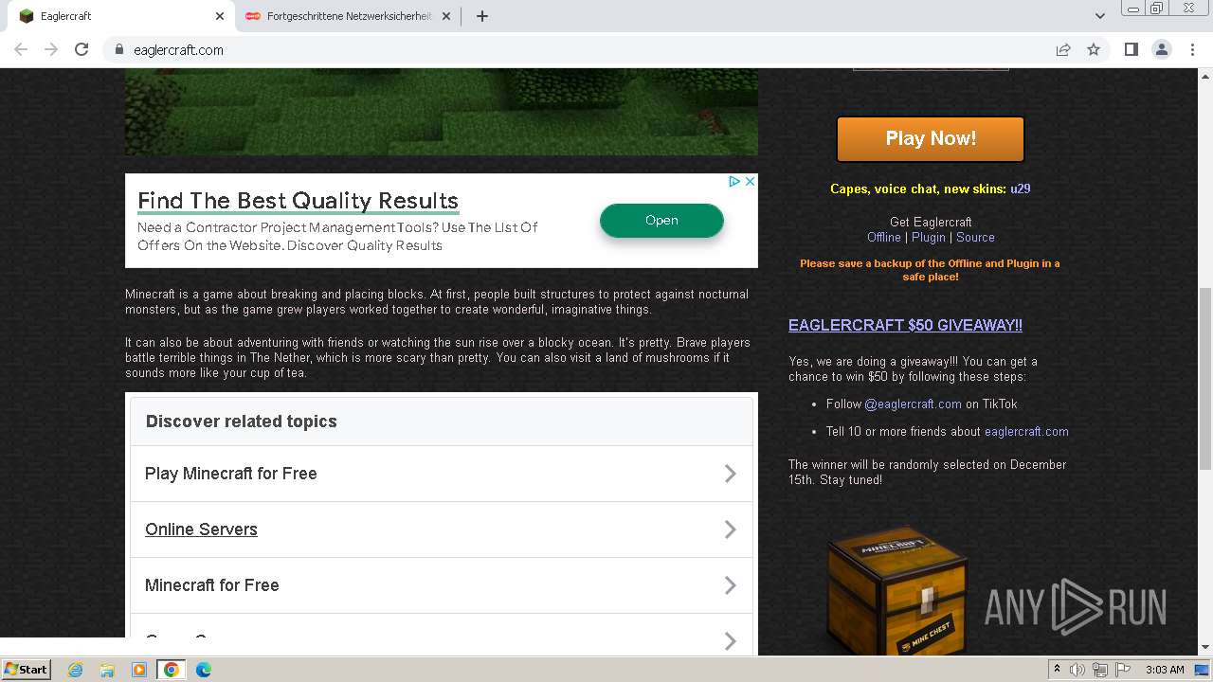Click the 3:03 AM clock
This screenshot has height=682, width=1213.
pyautogui.click(x=1165, y=670)
